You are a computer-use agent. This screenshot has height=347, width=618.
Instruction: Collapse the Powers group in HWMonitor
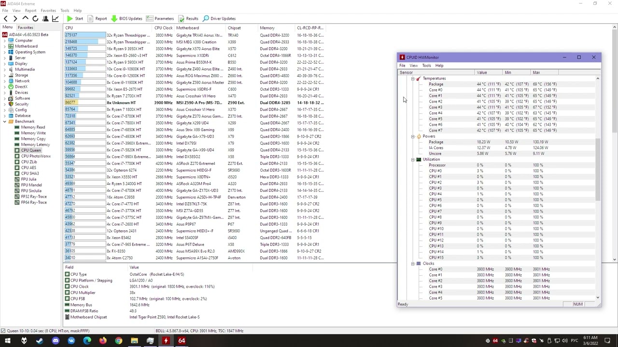(413, 136)
